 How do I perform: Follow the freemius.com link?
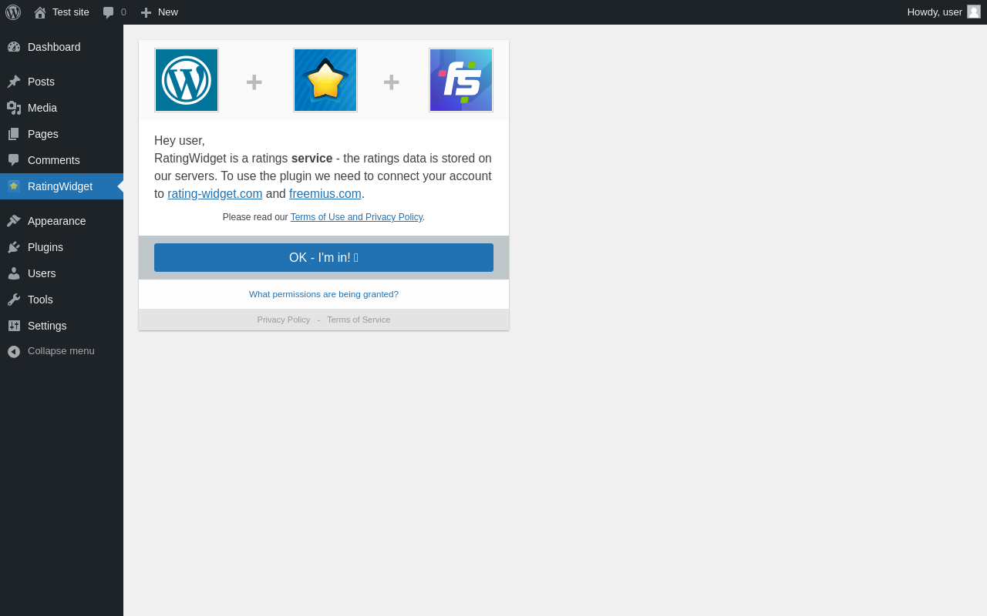[x=325, y=194]
